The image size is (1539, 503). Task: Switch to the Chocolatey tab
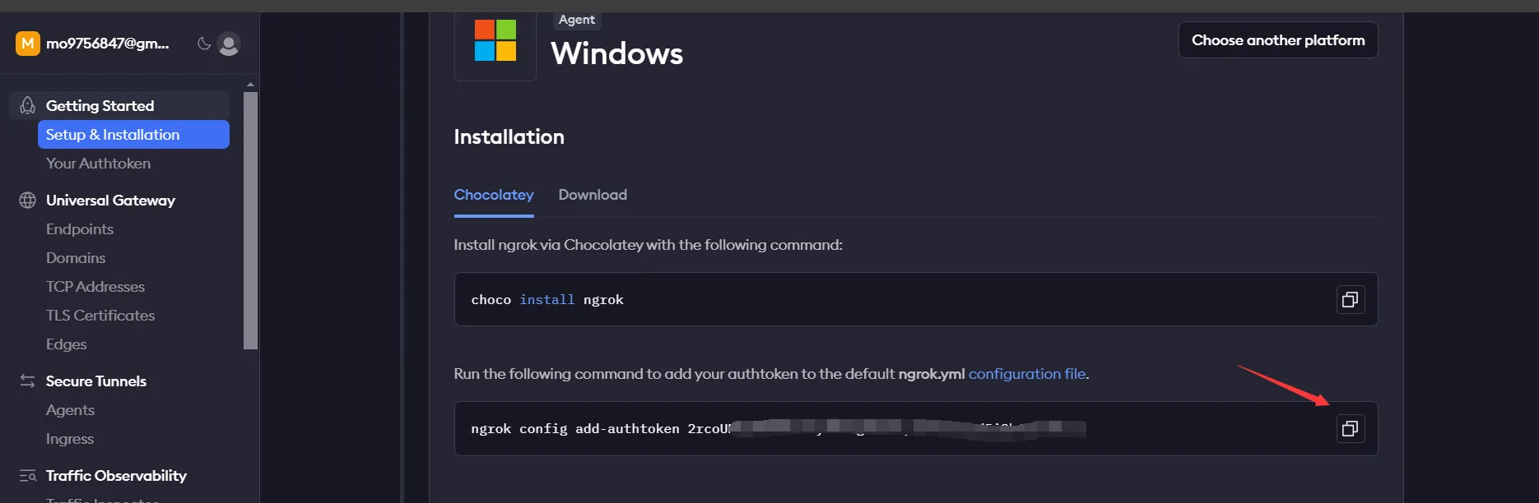click(x=494, y=195)
